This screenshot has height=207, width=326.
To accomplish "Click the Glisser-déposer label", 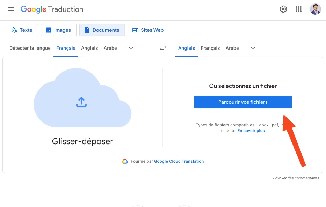I will pyautogui.click(x=82, y=141).
